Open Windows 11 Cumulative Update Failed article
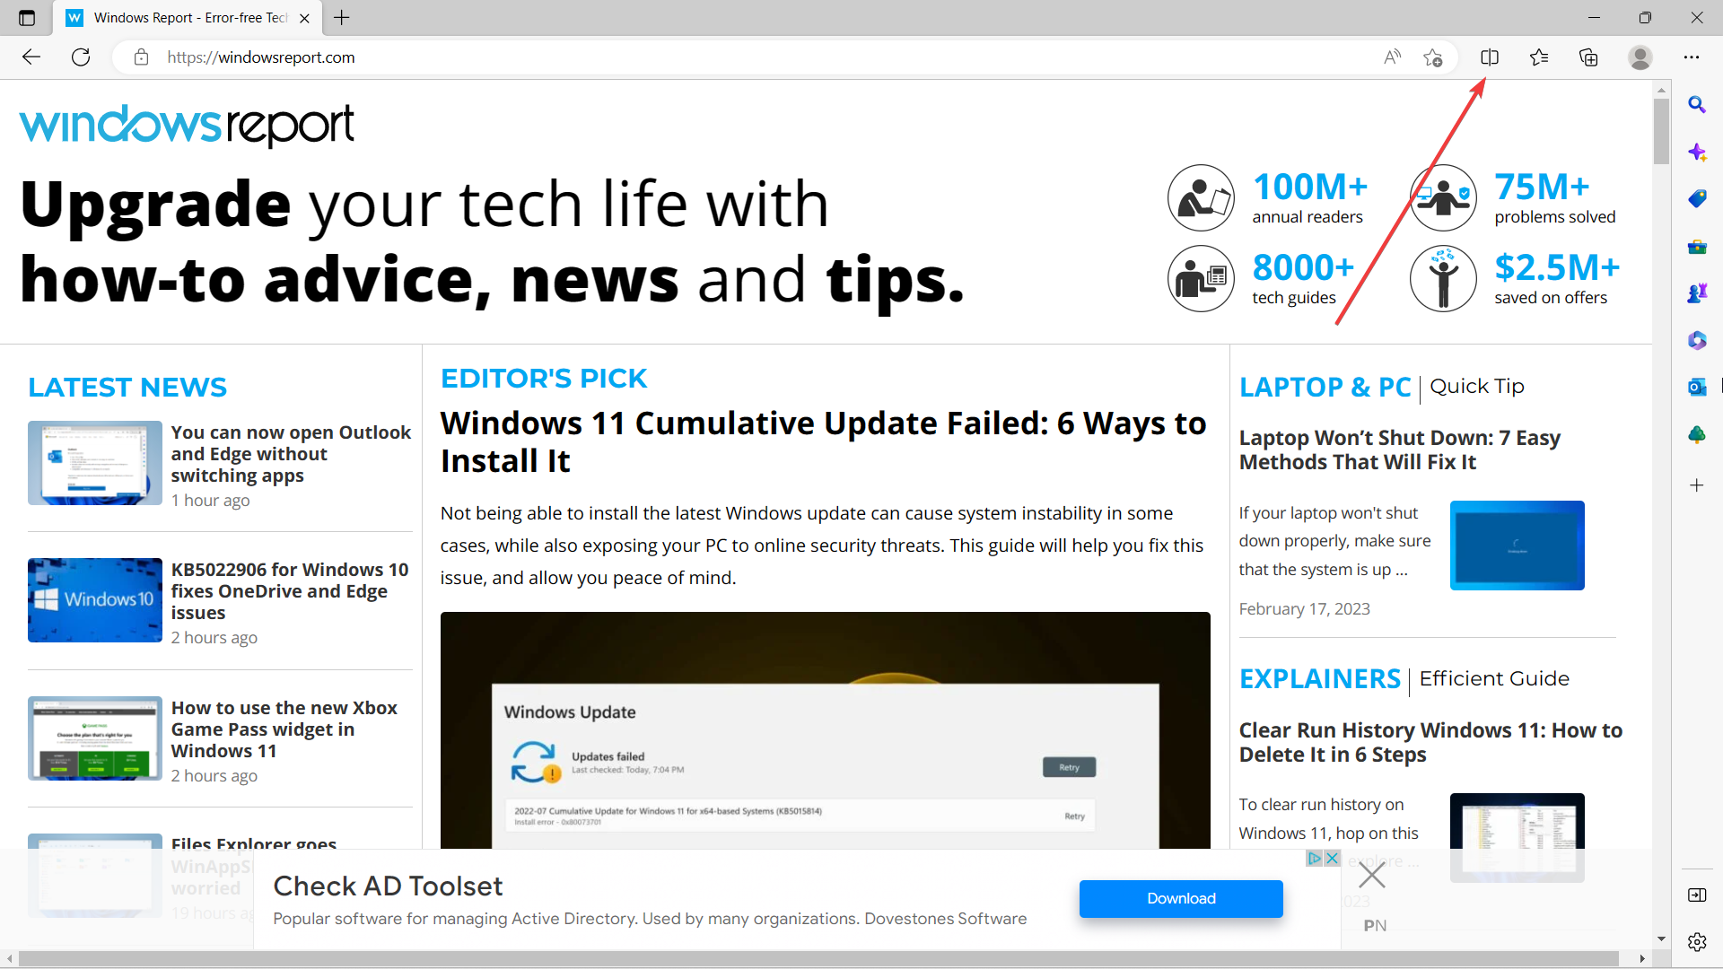Screen dimensions: 1723x969 click(x=823, y=442)
